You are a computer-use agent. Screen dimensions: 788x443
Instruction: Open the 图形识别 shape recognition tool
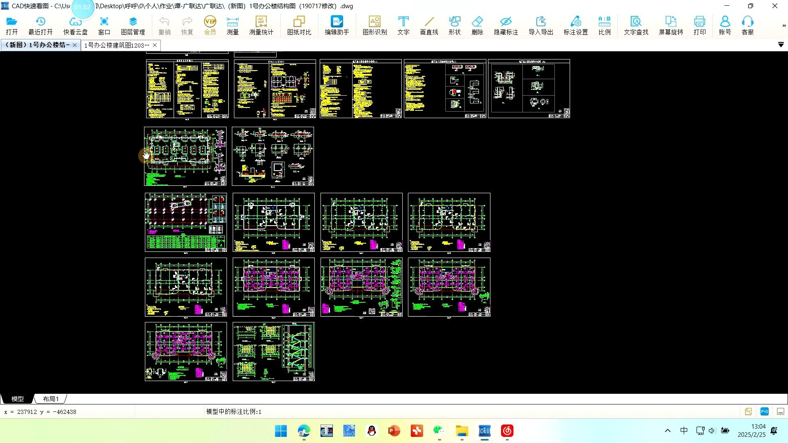click(x=374, y=25)
